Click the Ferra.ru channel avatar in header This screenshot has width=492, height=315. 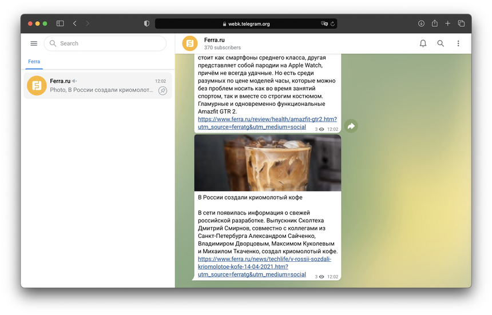[190, 43]
